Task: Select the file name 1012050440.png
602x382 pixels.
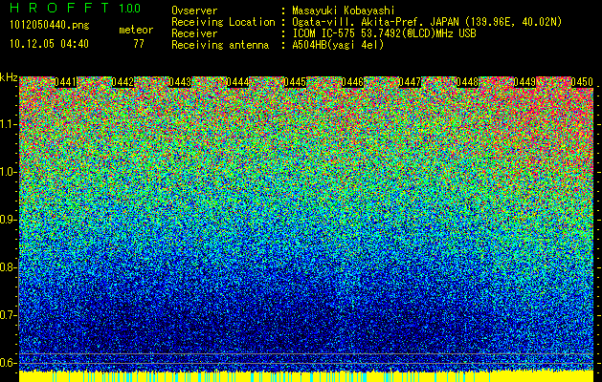Action: (50, 26)
